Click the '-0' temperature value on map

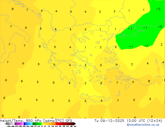click(160, 27)
